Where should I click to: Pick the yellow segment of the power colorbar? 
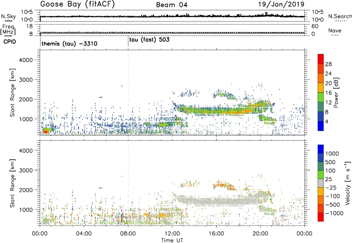321,87
